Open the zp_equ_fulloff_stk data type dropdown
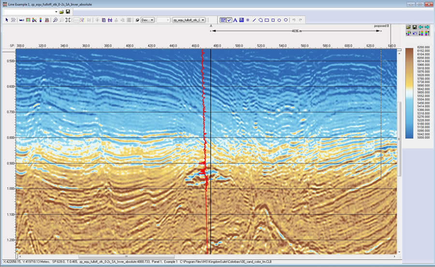Viewport: 435px width, 267px height. [x=188, y=20]
